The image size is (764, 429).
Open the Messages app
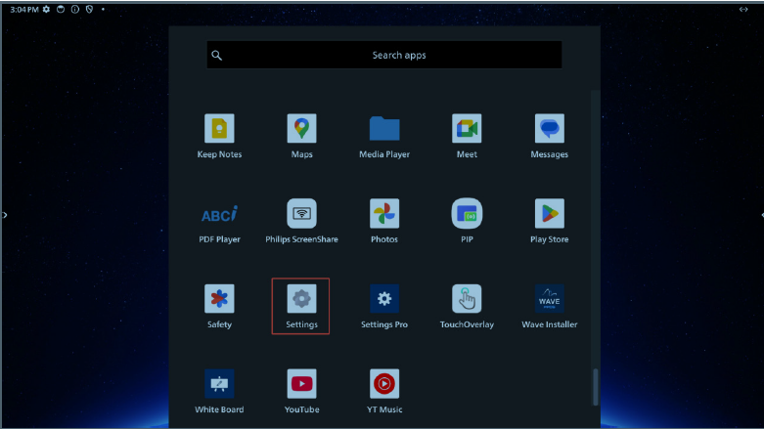coord(549,129)
